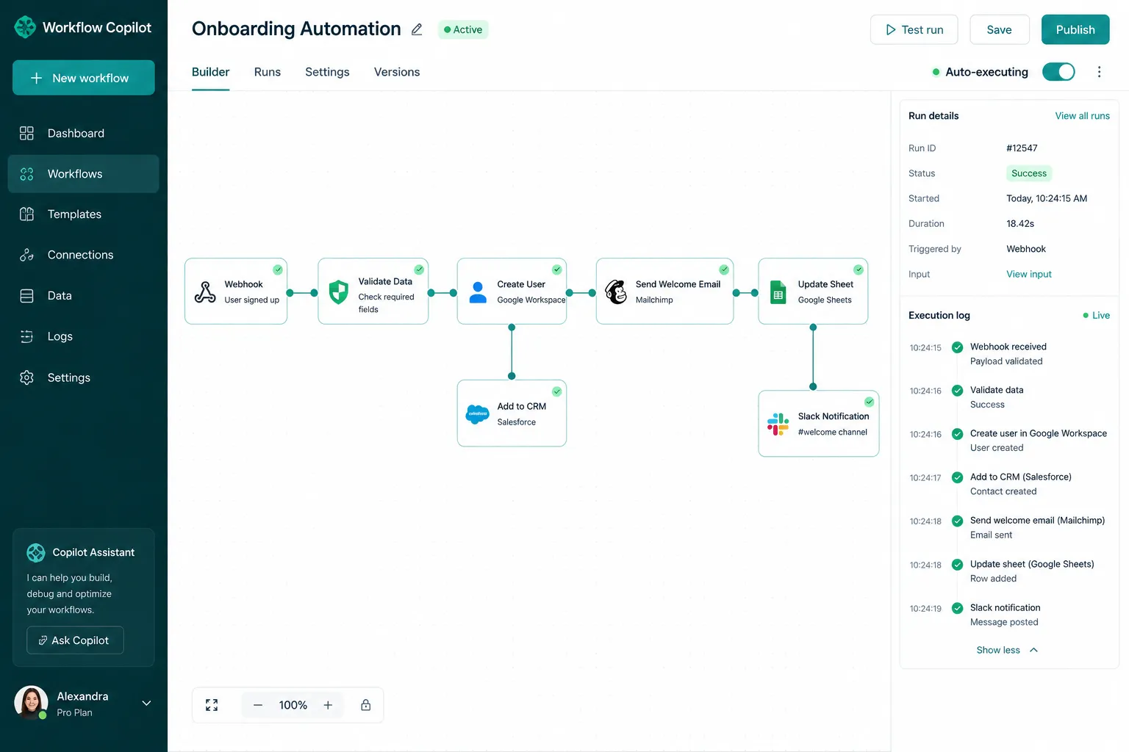Switch to the Versions tab
Image resolution: width=1129 pixels, height=752 pixels.
click(397, 72)
